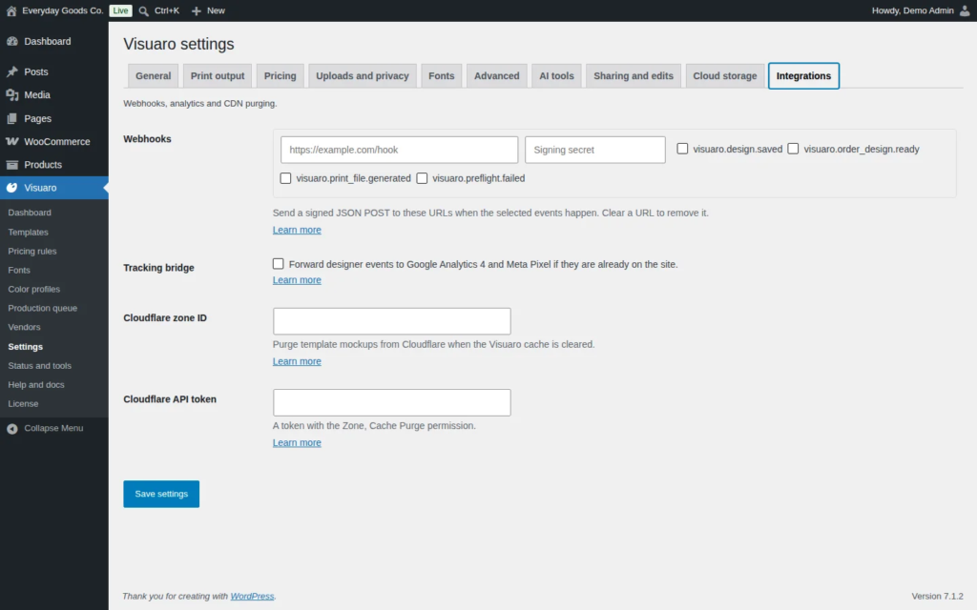Click the Posts pin icon

tap(11, 71)
